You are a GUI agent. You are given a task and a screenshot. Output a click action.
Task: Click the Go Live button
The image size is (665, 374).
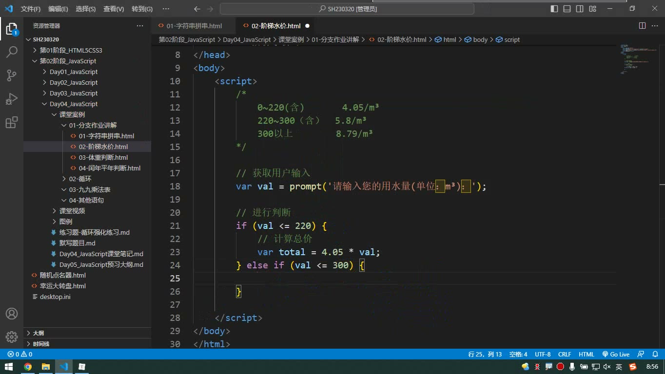pyautogui.click(x=616, y=355)
